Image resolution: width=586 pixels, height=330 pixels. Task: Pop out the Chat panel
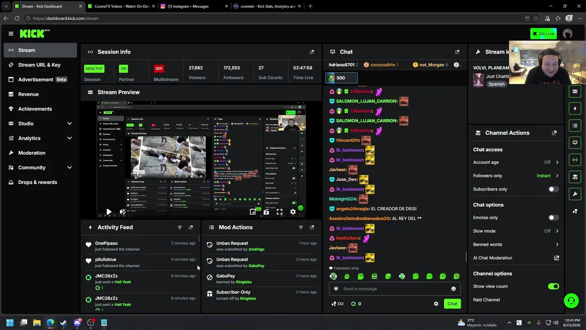(x=457, y=52)
